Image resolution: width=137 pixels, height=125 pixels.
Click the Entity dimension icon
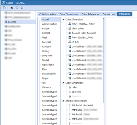coord(70,24)
